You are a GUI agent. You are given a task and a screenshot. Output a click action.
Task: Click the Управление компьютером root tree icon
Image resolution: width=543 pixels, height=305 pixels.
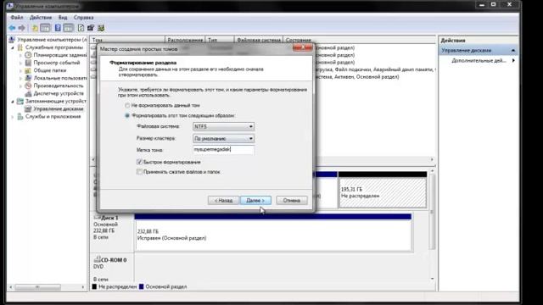tap(12, 40)
